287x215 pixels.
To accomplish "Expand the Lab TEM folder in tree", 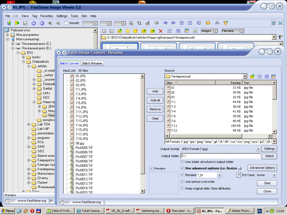I will pyautogui.click(x=29, y=124).
